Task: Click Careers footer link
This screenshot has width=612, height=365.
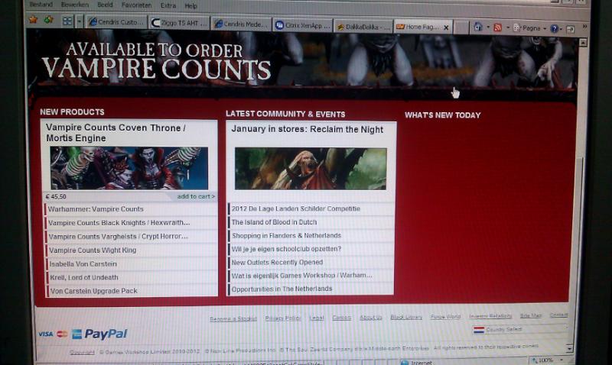Action: tap(341, 318)
